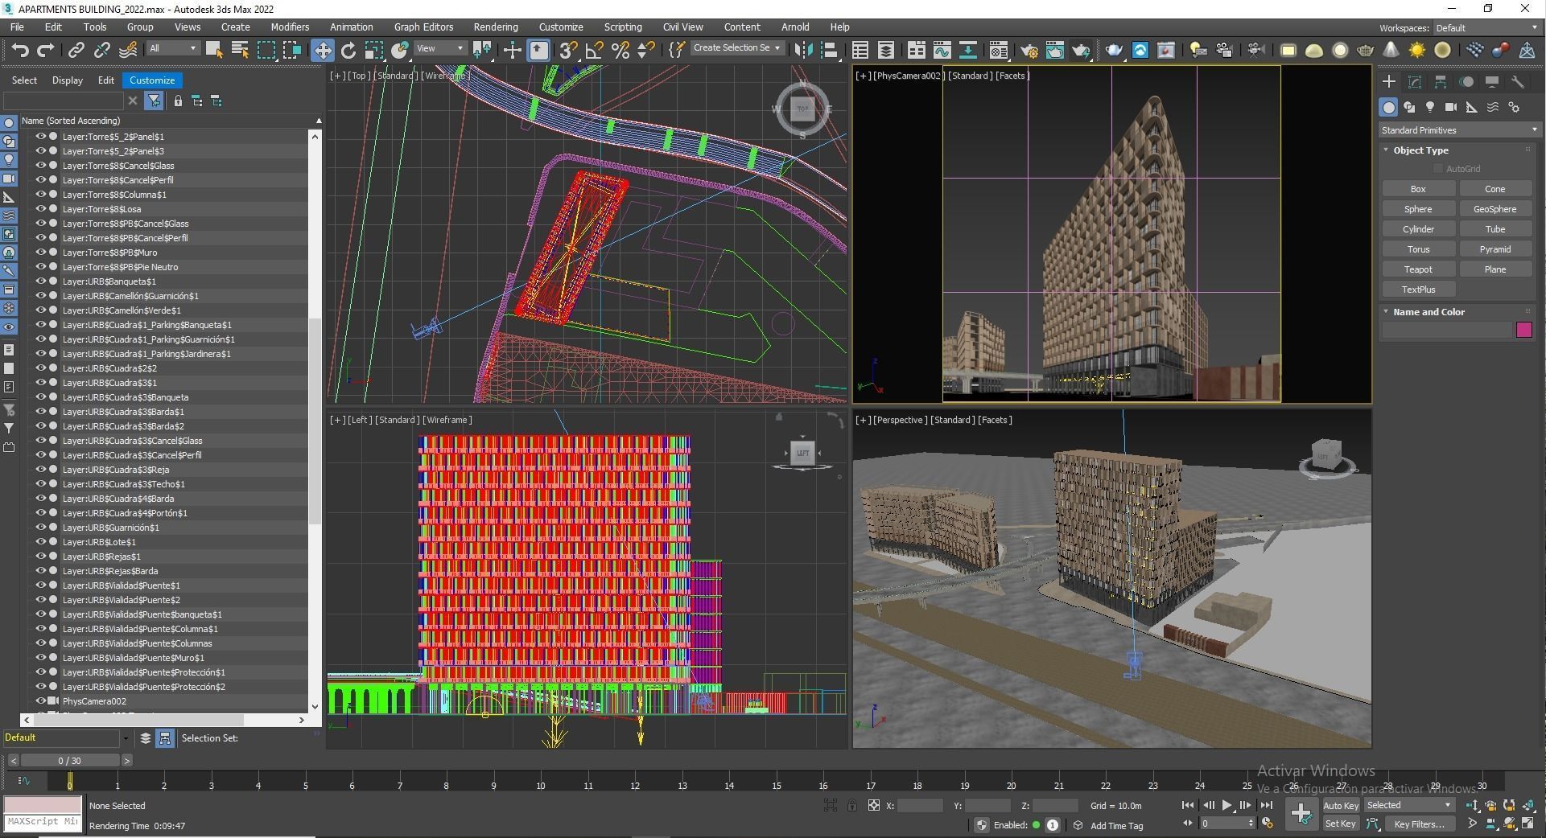Screen dimensions: 1546x838
Task: Open Hierarchy panel tab icon
Action: pos(1440,81)
